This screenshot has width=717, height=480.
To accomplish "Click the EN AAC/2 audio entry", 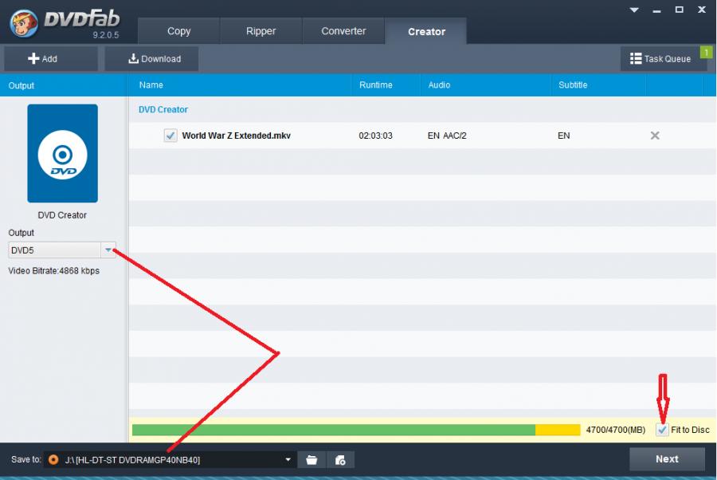I will tap(447, 136).
